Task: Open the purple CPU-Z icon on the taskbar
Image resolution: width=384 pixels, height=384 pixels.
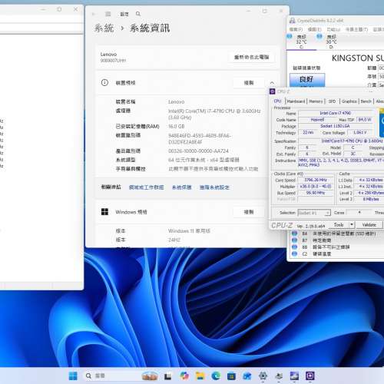Action: (x=310, y=376)
